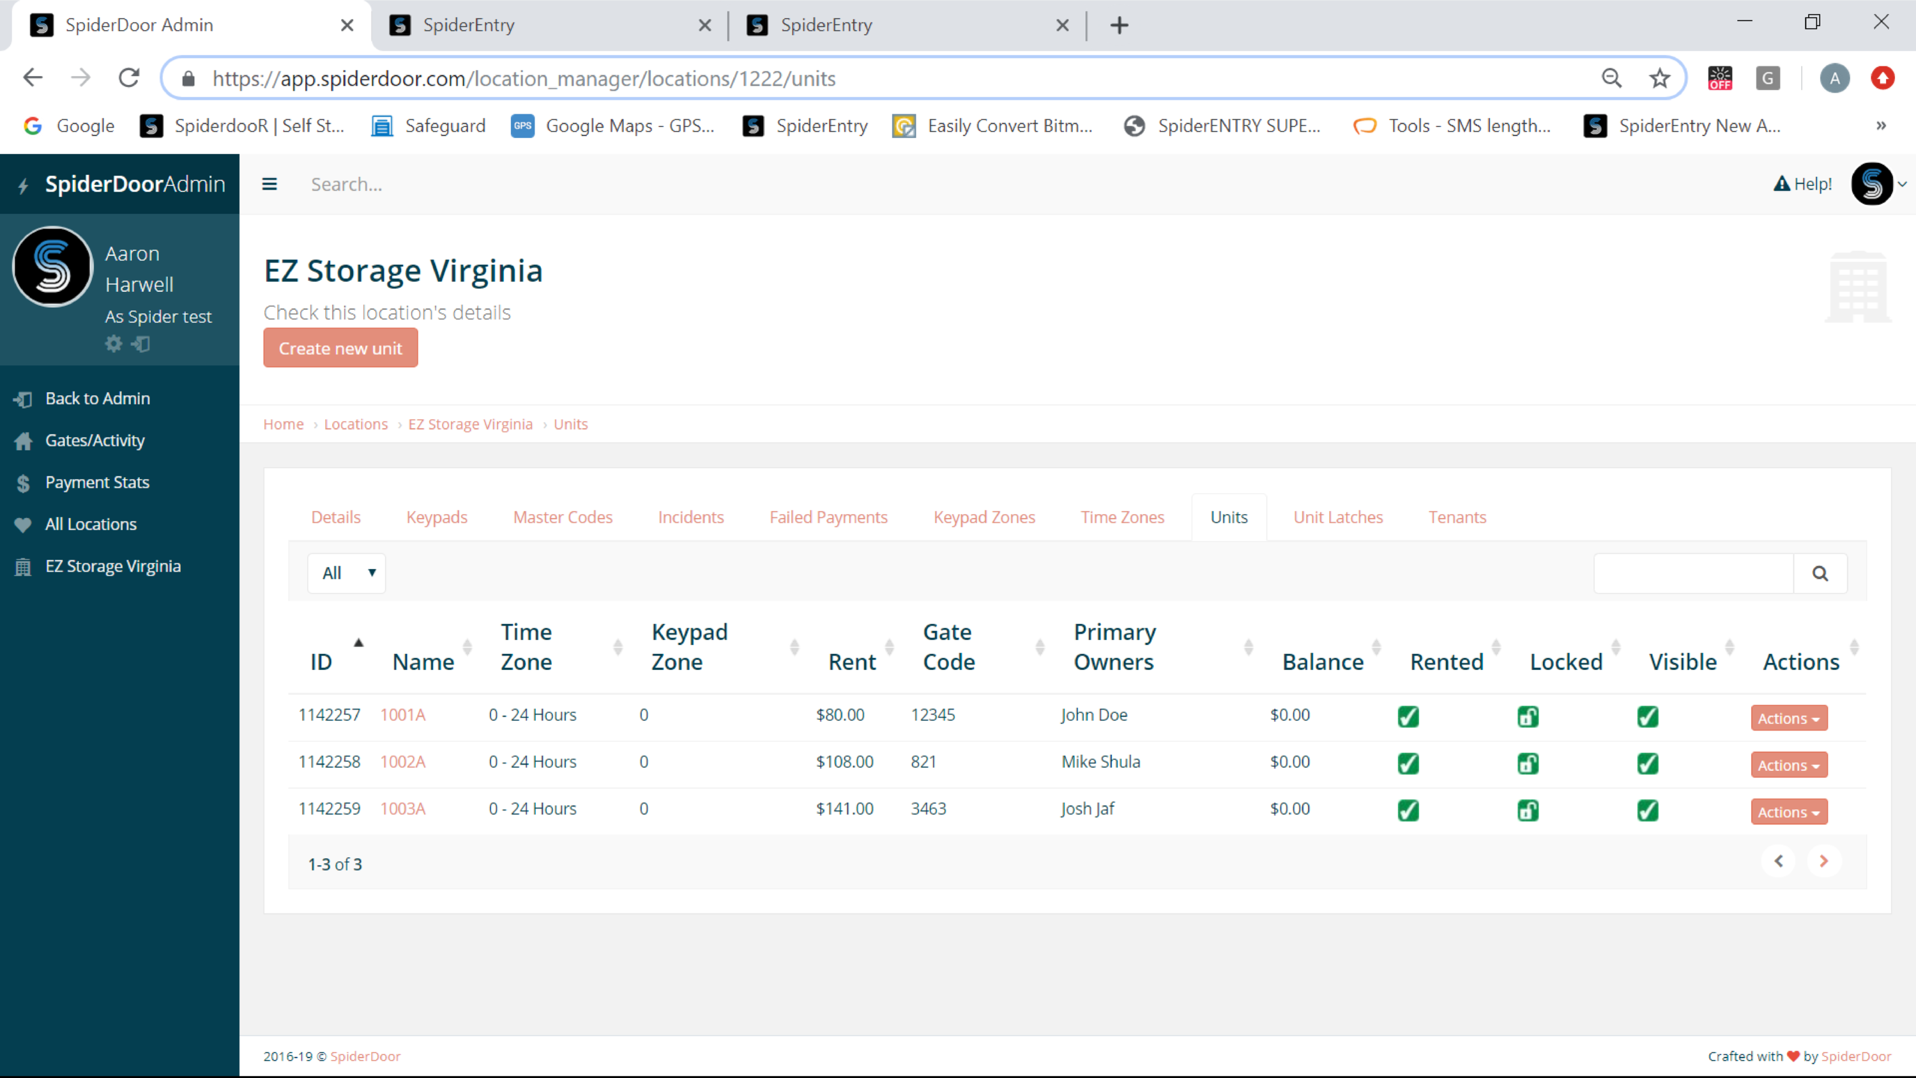Toggle Rented check for unit 1002A
The width and height of the screenshot is (1916, 1078).
click(x=1408, y=763)
